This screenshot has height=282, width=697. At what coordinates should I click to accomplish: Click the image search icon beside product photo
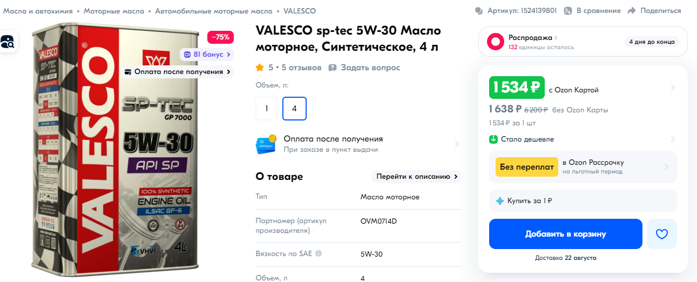coord(8,42)
